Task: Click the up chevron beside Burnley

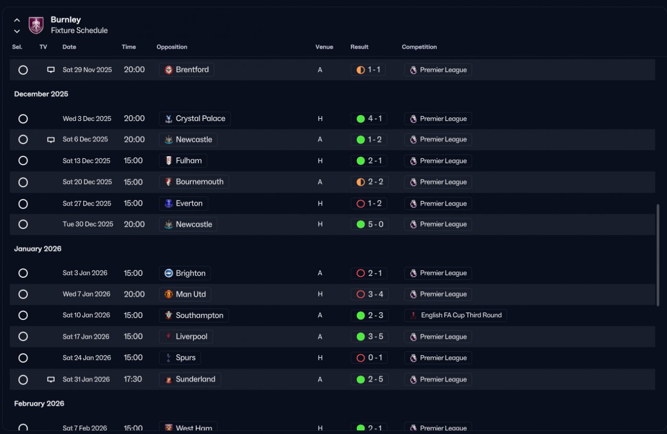Action: [17, 20]
